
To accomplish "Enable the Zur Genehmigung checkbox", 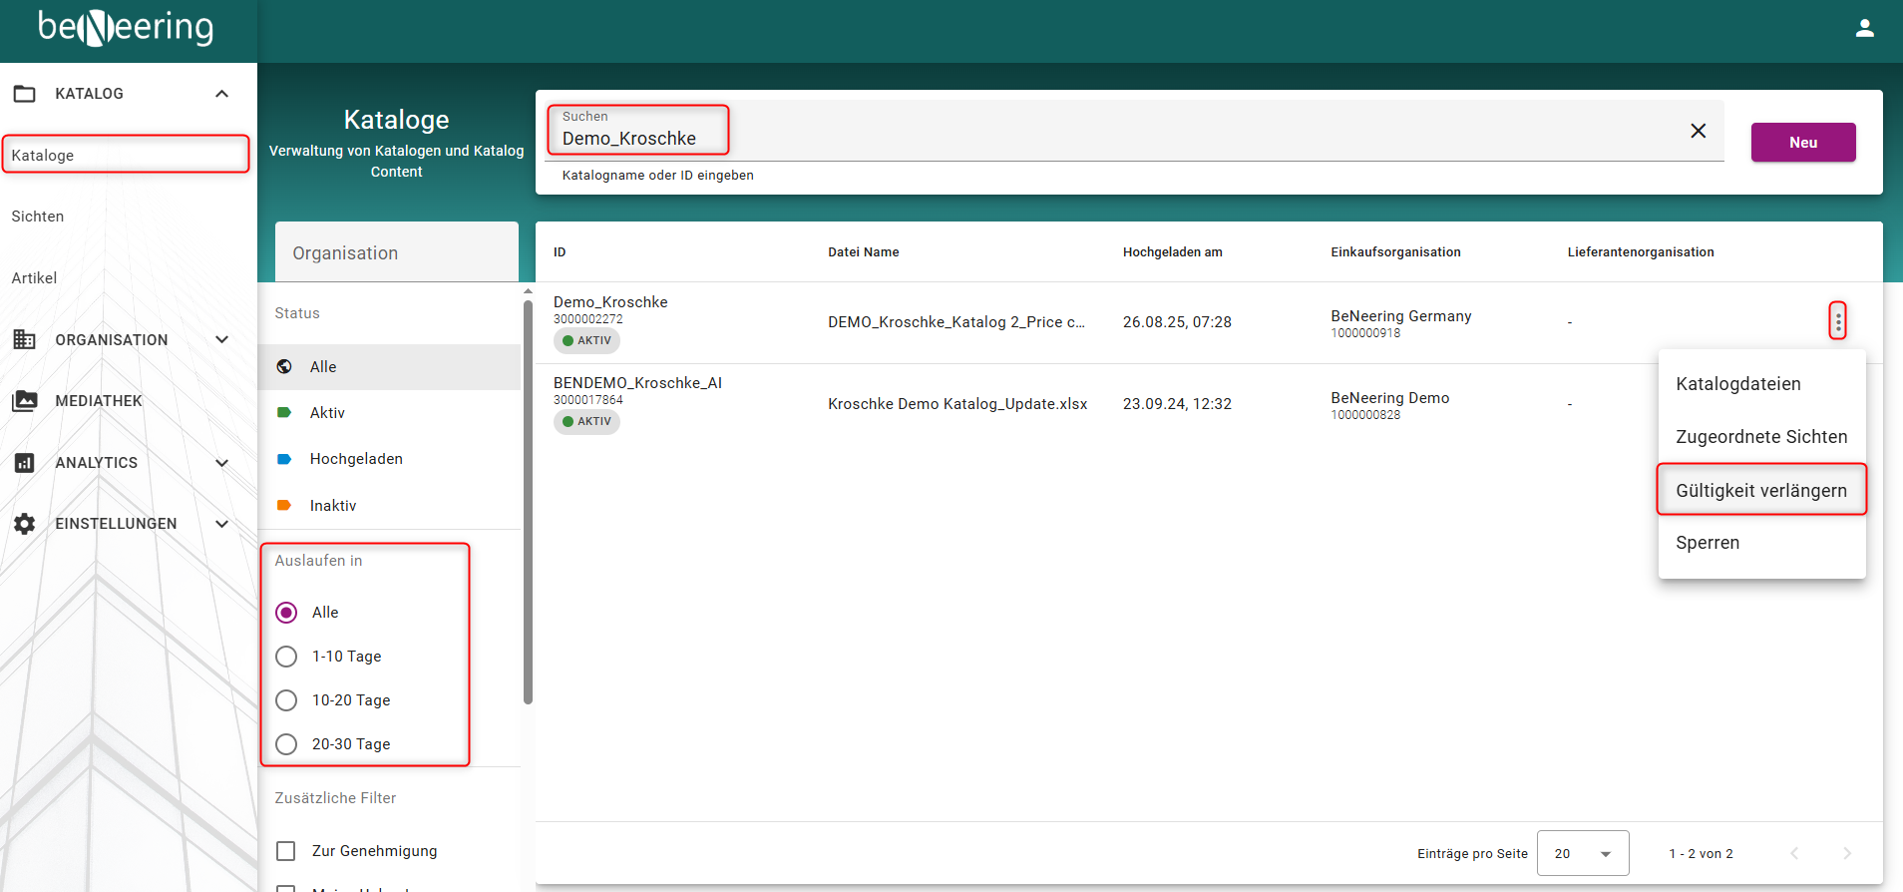I will point(286,851).
